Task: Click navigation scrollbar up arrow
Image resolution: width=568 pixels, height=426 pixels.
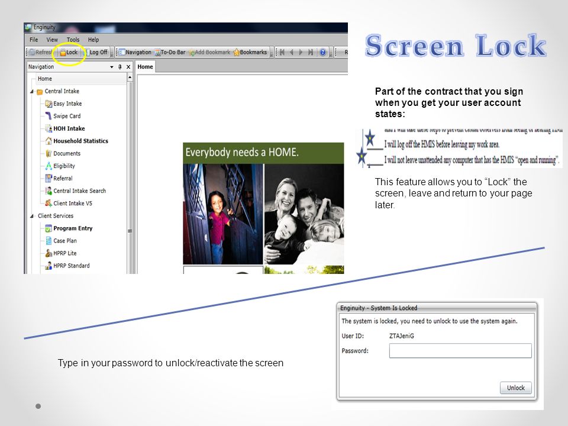Action: [x=130, y=78]
